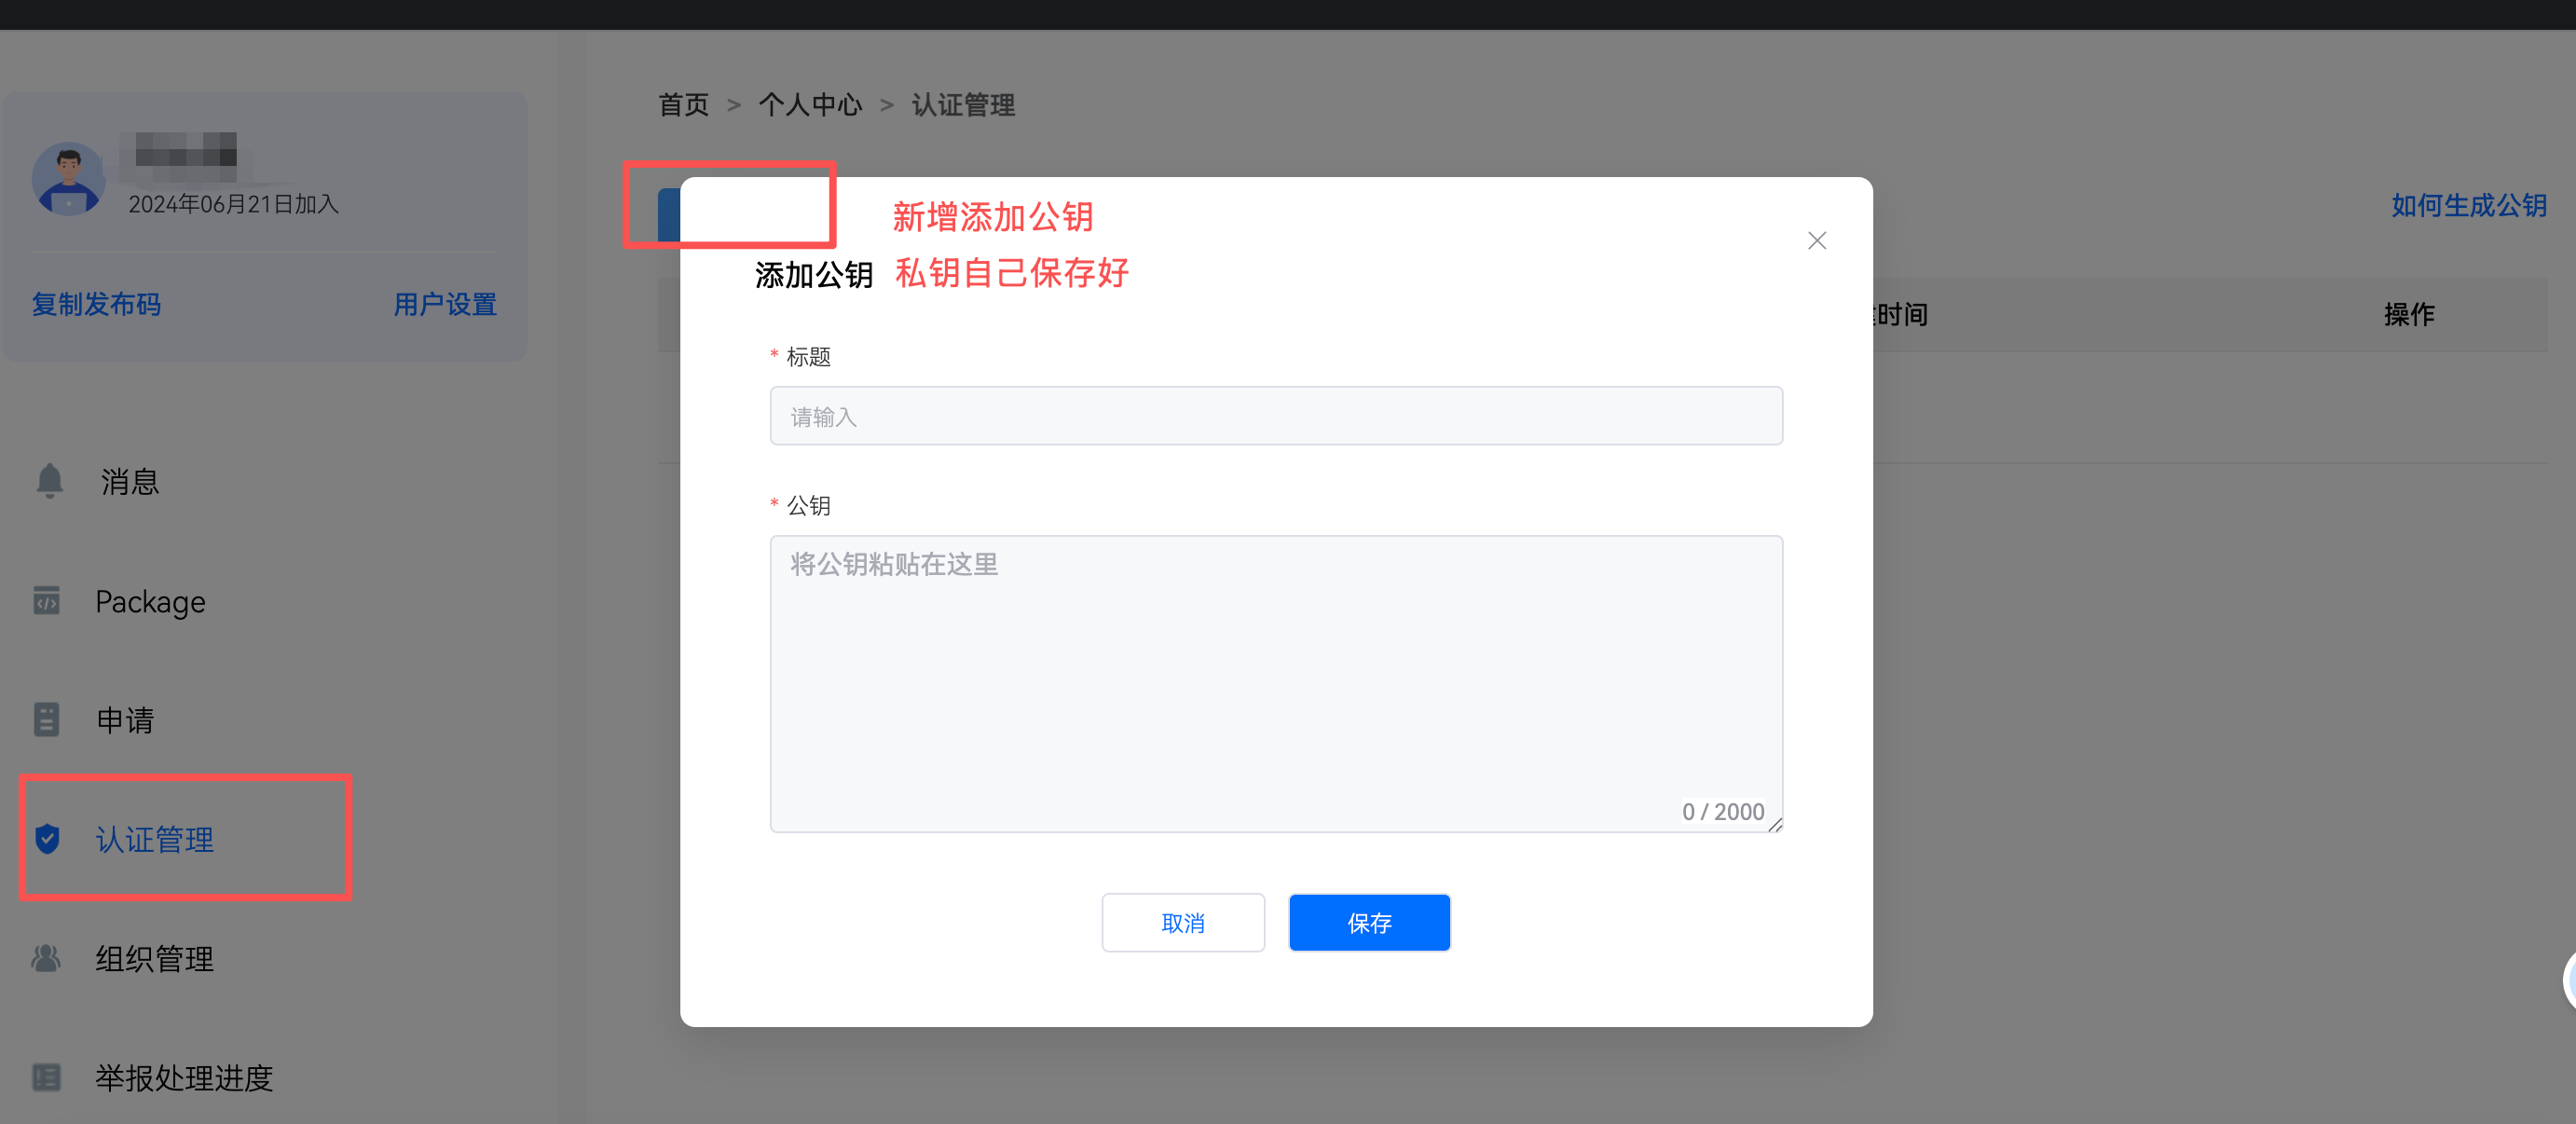Open 用户设置 settings link
Viewport: 2576px width, 1124px height.
coord(445,304)
